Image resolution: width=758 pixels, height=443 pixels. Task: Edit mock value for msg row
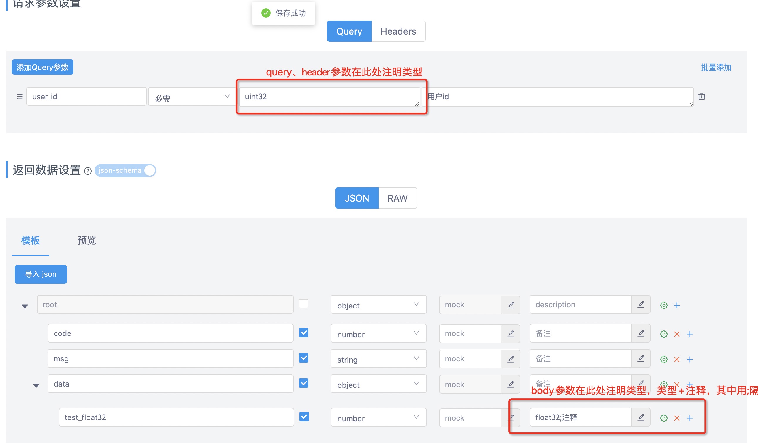click(511, 359)
